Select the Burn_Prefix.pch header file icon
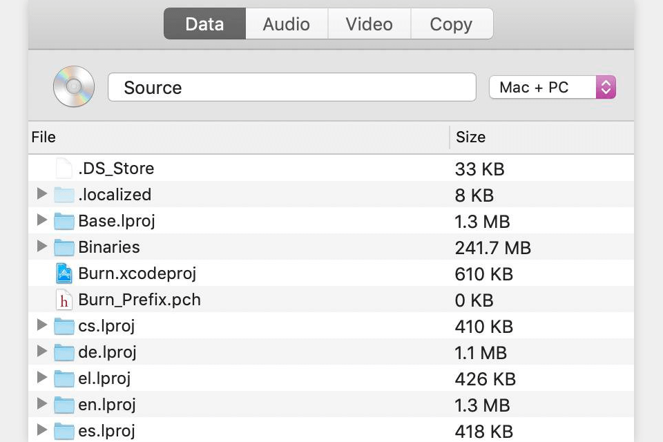Image resolution: width=663 pixels, height=442 pixels. pos(64,300)
